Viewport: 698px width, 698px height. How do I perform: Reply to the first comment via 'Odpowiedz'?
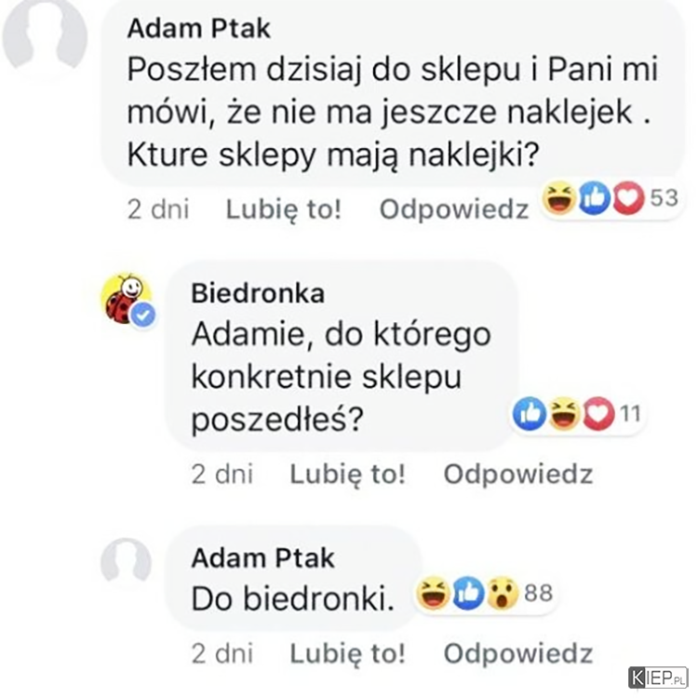[454, 209]
